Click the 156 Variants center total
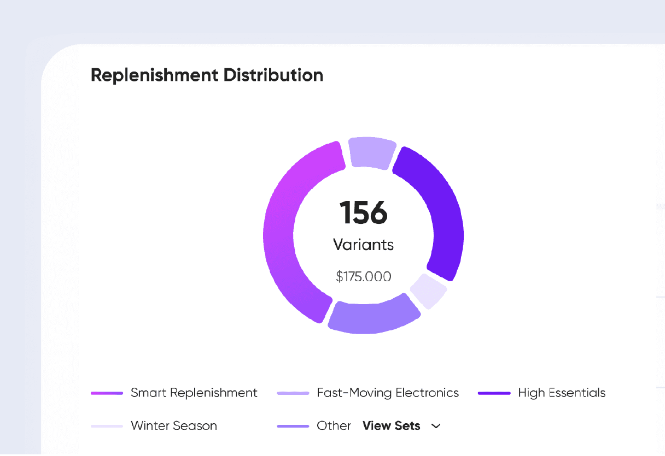Screen dimensions: 665x456 [364, 226]
